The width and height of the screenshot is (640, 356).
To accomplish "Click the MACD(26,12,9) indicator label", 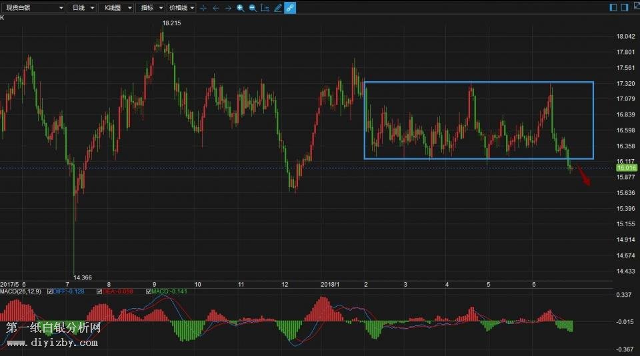I will [21, 291].
